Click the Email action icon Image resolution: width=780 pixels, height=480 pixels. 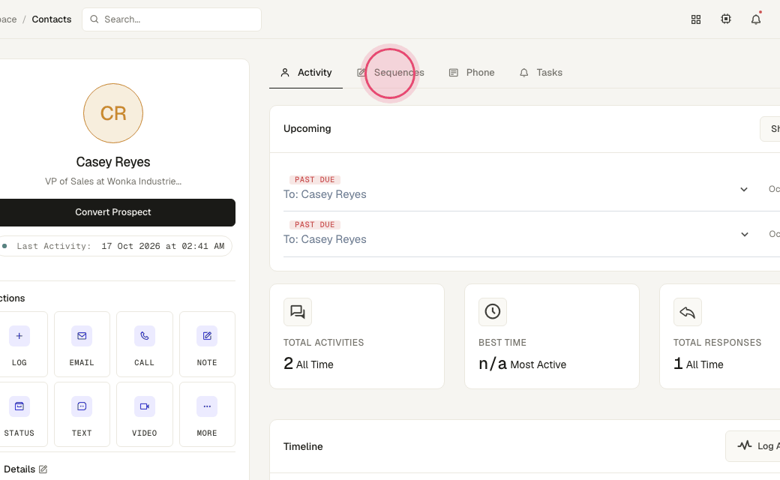82,336
